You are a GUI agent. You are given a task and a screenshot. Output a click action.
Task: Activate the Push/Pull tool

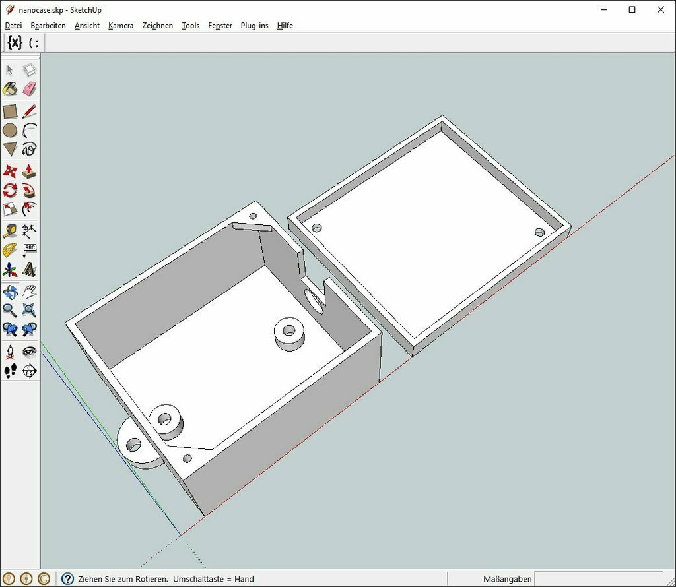click(x=29, y=171)
